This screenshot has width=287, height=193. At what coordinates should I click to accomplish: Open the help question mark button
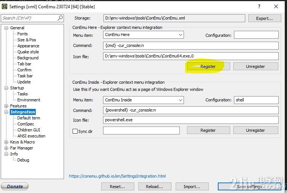click(x=259, y=7)
